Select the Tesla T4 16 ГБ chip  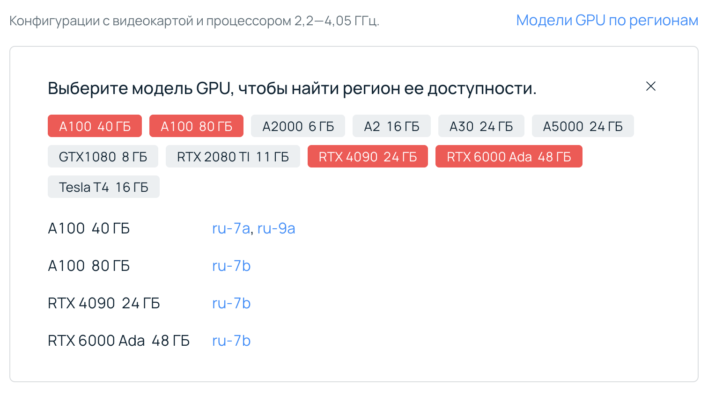coord(103,187)
